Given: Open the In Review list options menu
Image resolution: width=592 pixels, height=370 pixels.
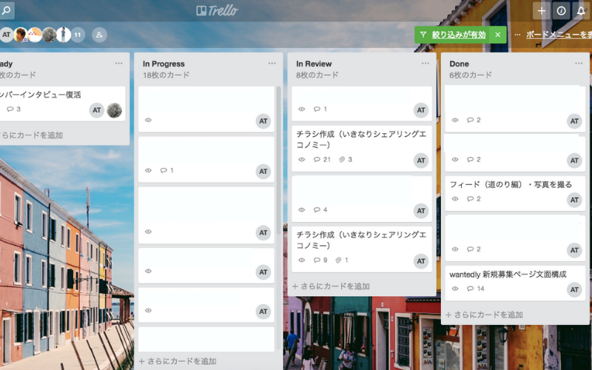Looking at the screenshot, I should coord(425,64).
